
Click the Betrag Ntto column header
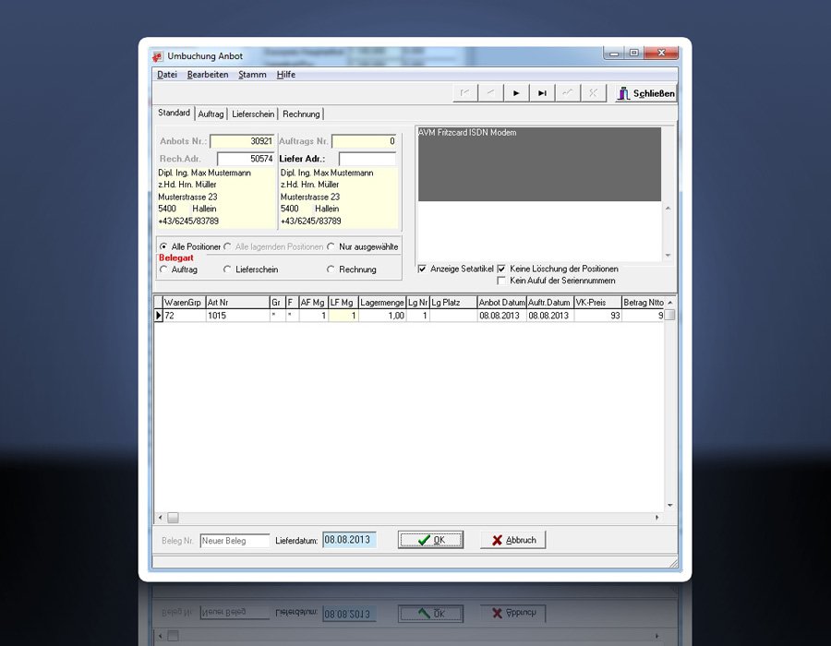click(643, 303)
